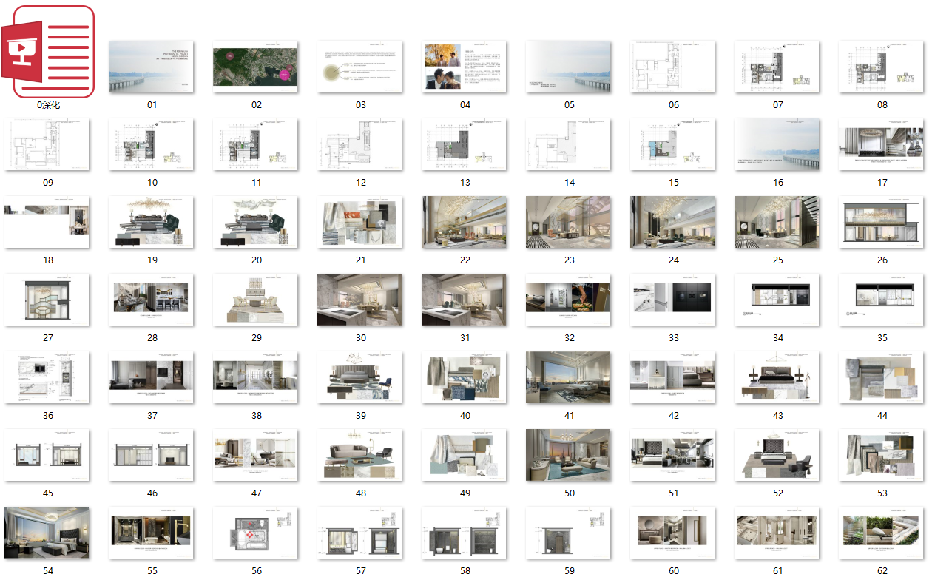Select thumbnail 26 building elevation drawing
The image size is (932, 580).
click(882, 222)
